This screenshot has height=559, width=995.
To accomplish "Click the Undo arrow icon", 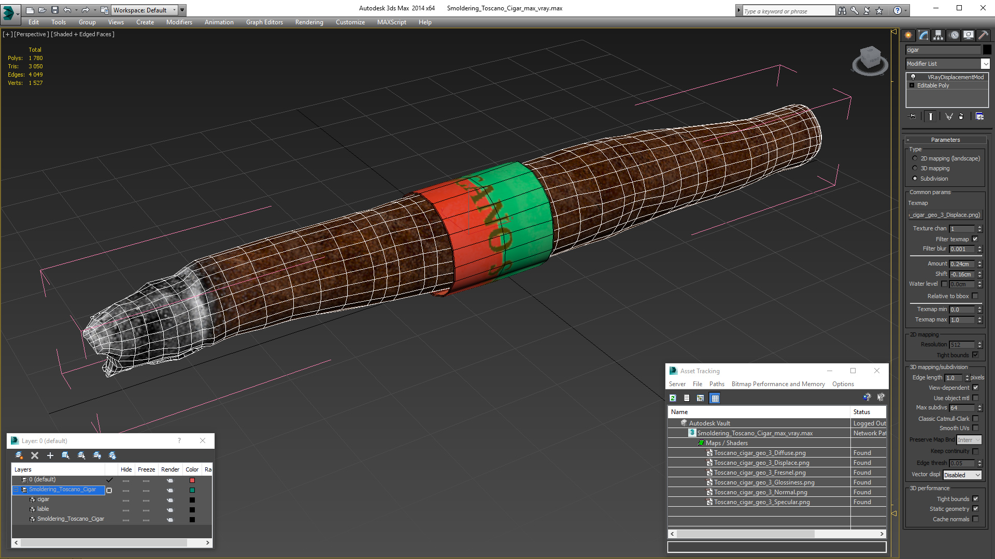I will click(x=67, y=10).
